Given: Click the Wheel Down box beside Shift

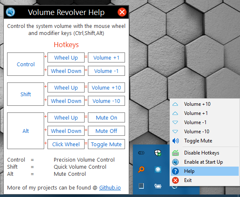Looking at the screenshot, I should click(66, 101).
